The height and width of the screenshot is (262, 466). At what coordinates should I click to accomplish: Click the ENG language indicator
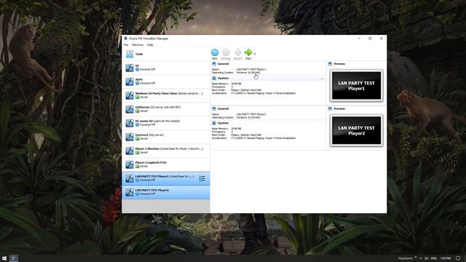click(x=434, y=258)
